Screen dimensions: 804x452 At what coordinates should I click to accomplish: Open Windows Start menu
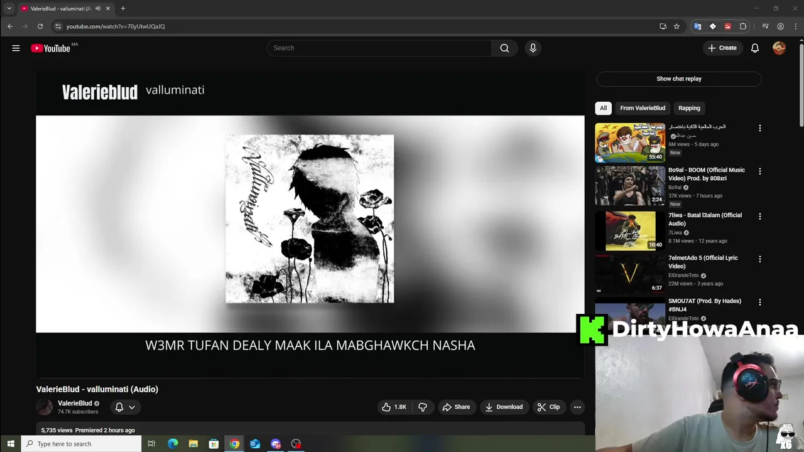pyautogui.click(x=10, y=444)
